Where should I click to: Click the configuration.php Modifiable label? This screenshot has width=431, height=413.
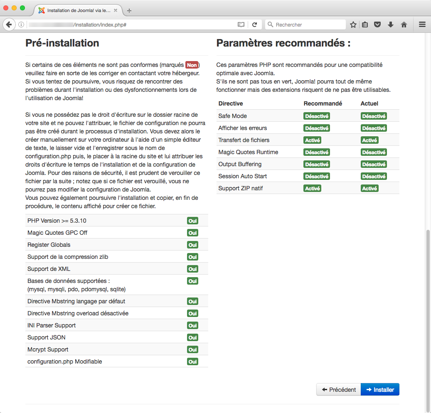[x=64, y=361]
